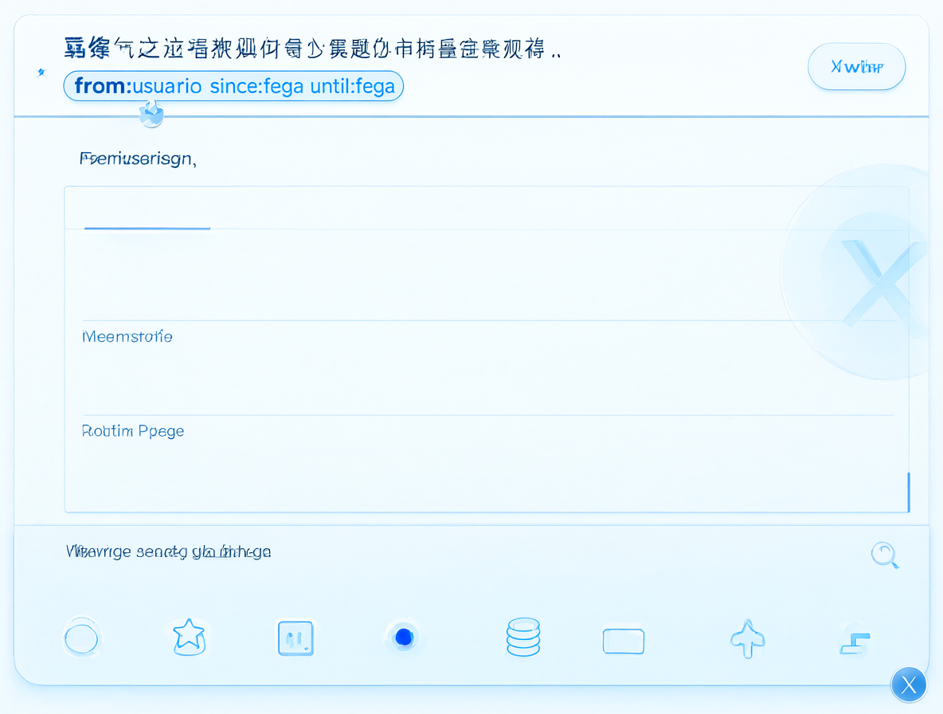Screen dimensions: 943x714
Task: Click the pill-shaped button in the top right corner
Action: point(856,67)
